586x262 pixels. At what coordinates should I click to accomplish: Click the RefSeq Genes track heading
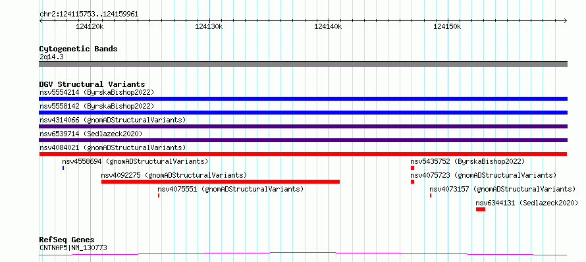pyautogui.click(x=67, y=240)
